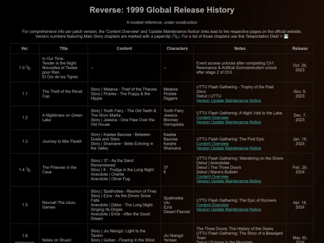The width and height of the screenshot is (324, 243).
Task: Click version number 1.5 cell
Action: coord(25,205)
